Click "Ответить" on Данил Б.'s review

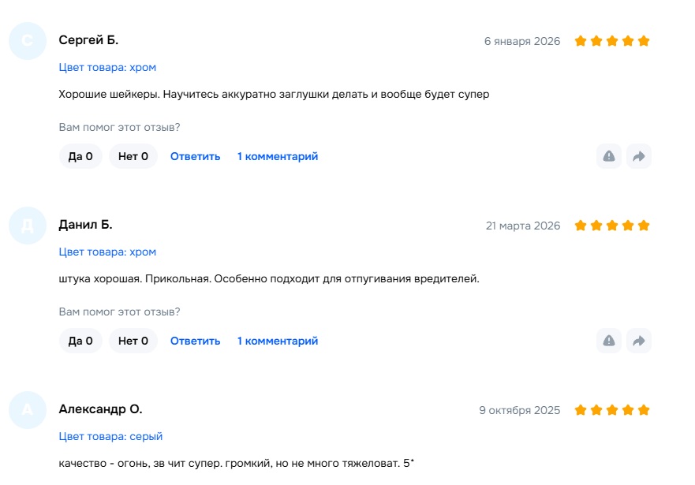pyautogui.click(x=195, y=341)
